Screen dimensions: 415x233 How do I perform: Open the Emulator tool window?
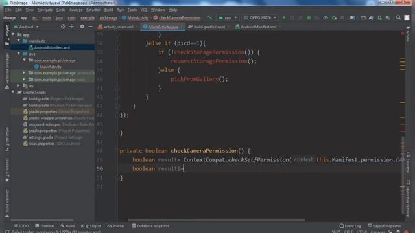[408, 162]
